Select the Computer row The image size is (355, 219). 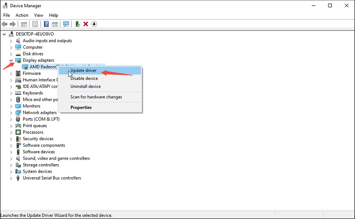(33, 47)
